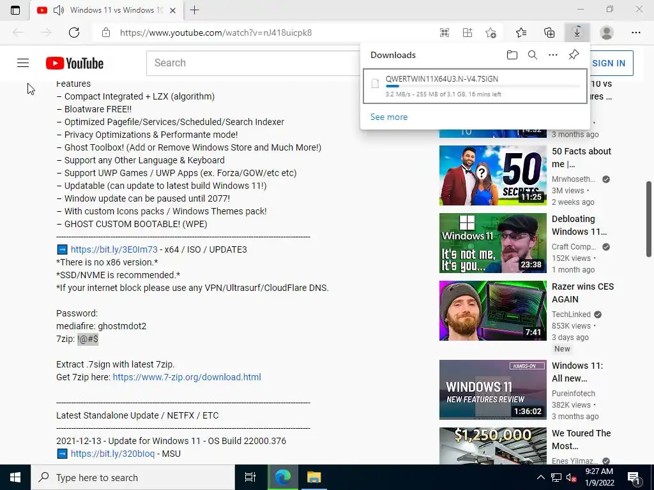Screen dimensions: 654x490
Task: Click the Edge taskbar icon
Action: (283, 477)
